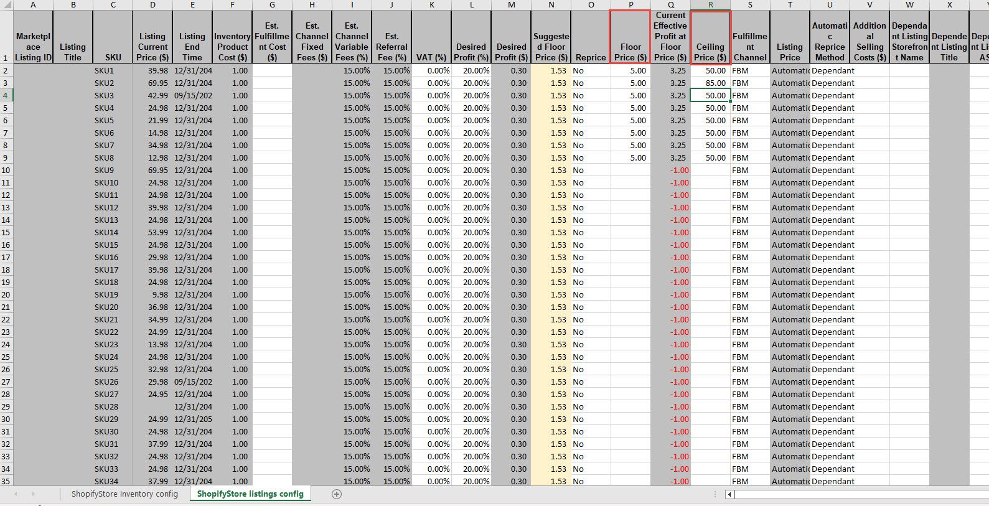This screenshot has width=989, height=506.
Task: Switch to ShopifyStore Inventory config tab
Action: (124, 494)
